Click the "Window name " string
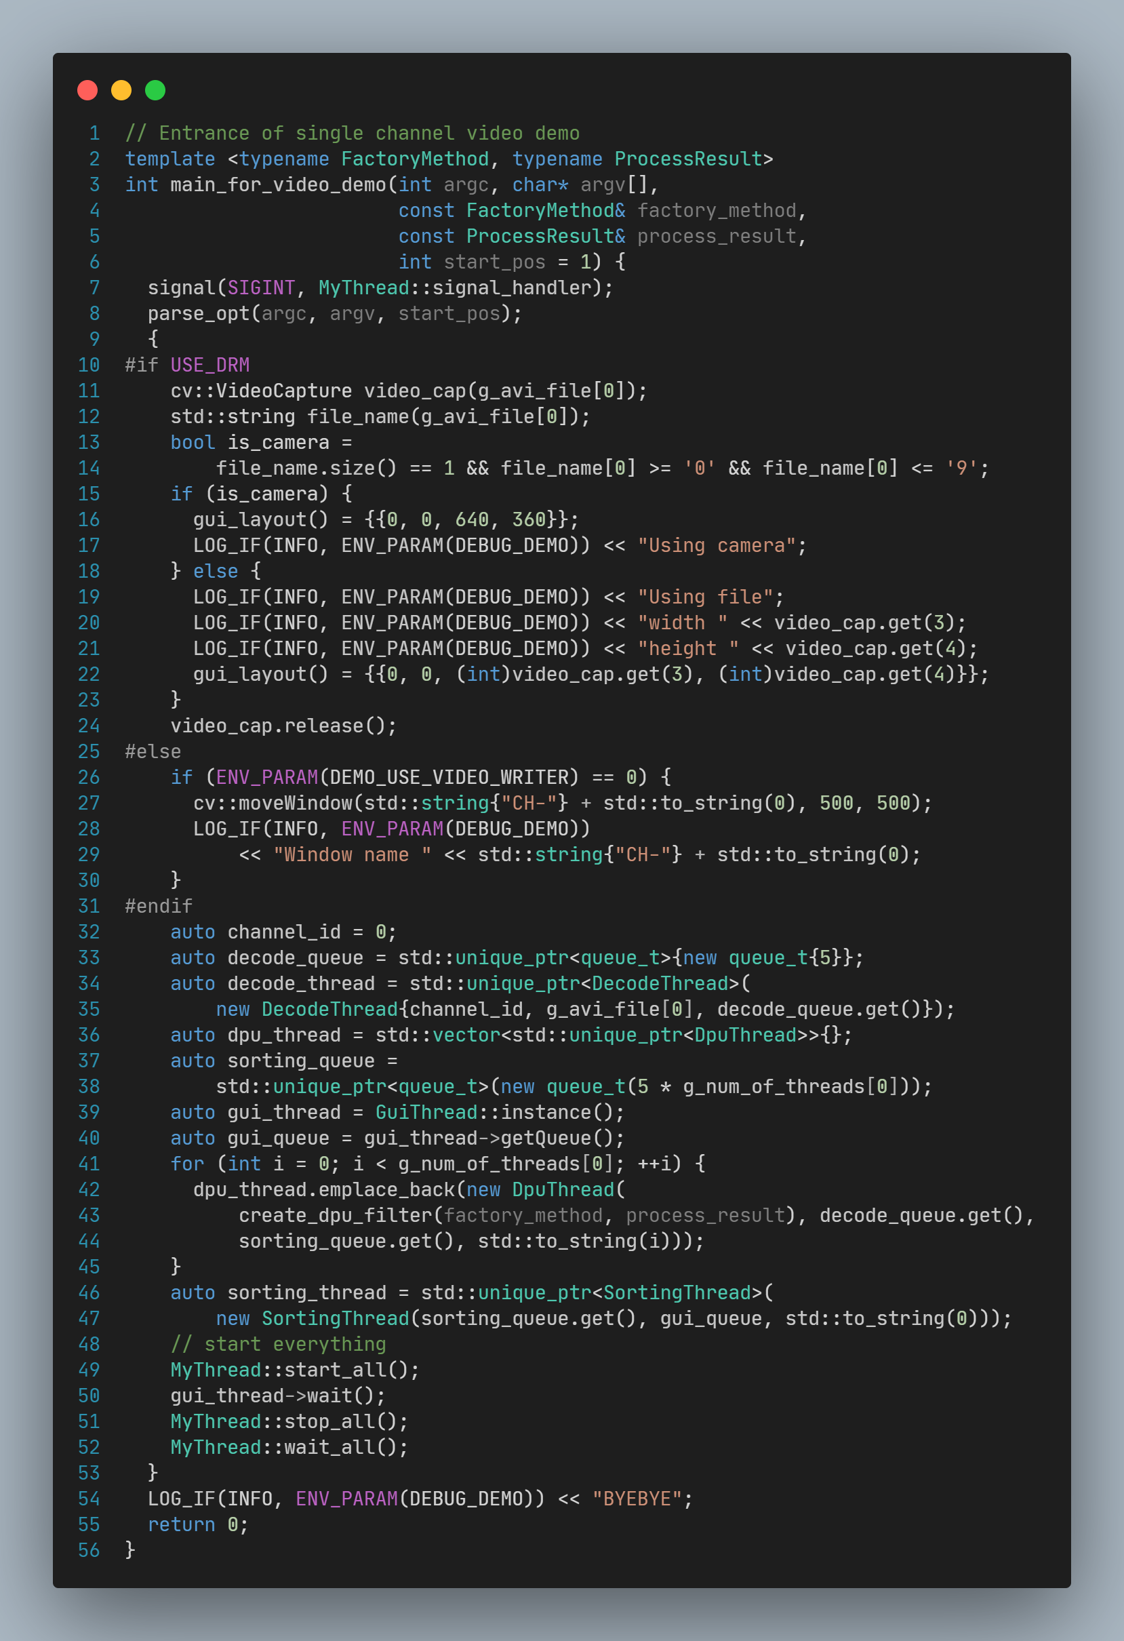 coord(353,855)
